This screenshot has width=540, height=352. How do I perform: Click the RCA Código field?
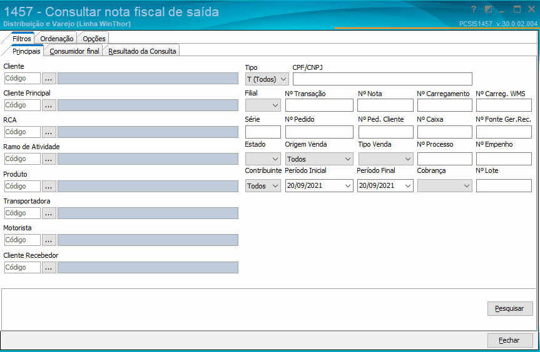click(x=23, y=132)
